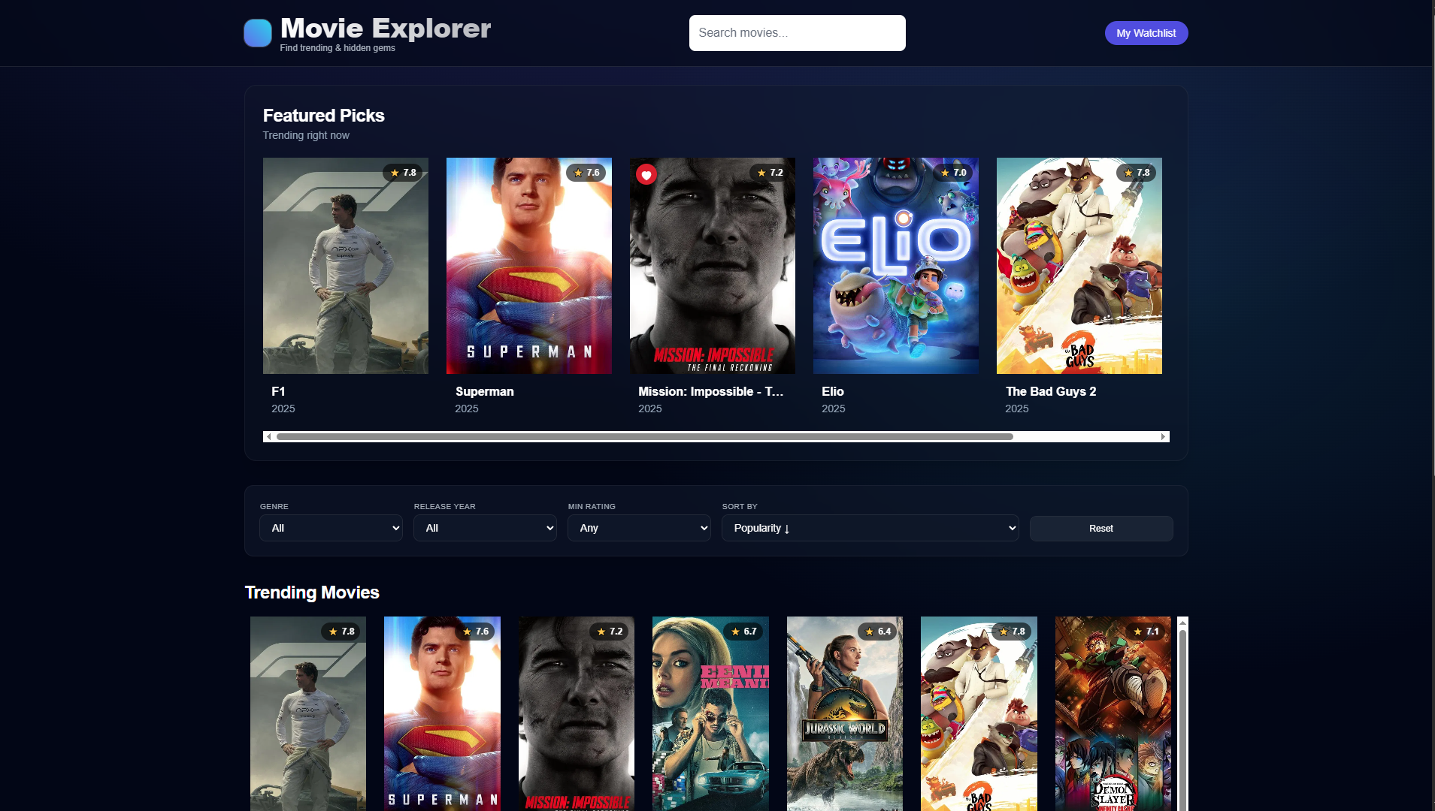Click 'Find trending & hidden gems' tagline
Viewport: 1435px width, 811px height.
pos(338,48)
